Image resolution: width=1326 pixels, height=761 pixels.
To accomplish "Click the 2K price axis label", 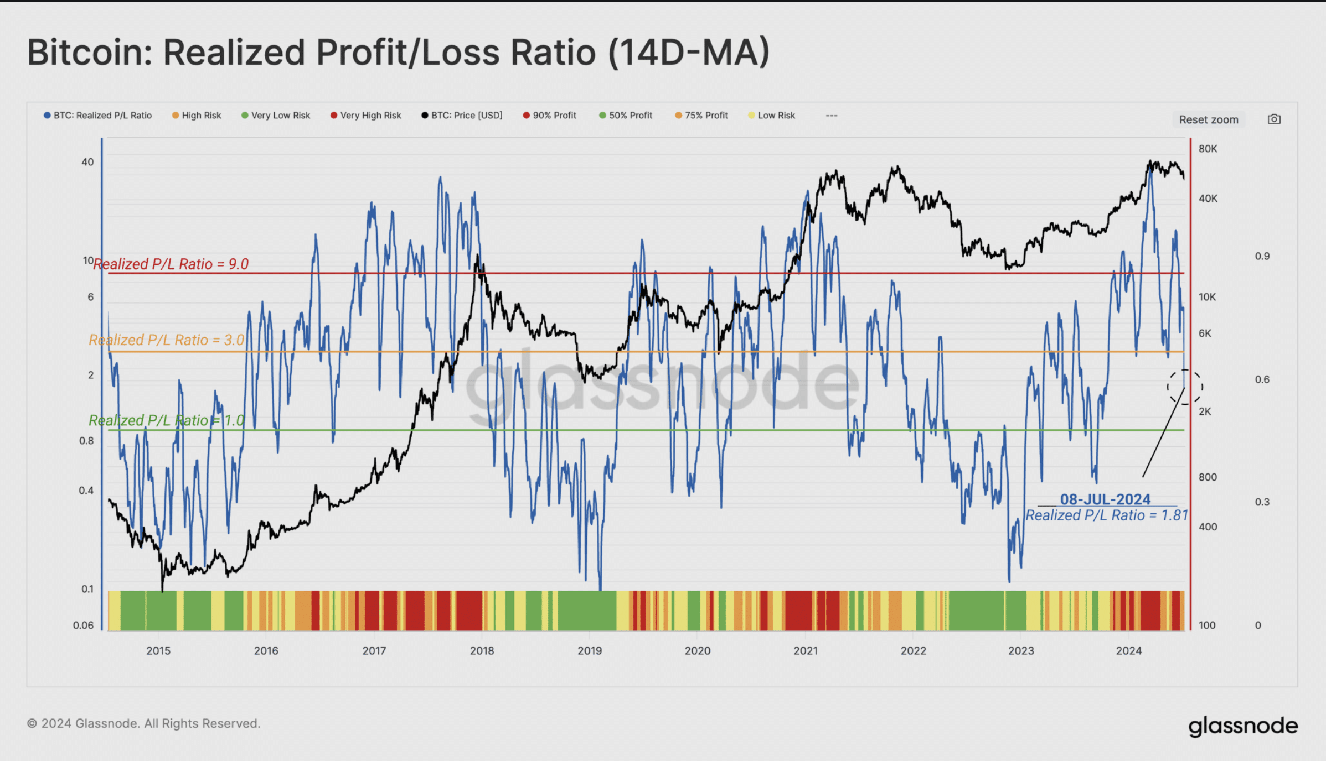I will (x=1205, y=411).
